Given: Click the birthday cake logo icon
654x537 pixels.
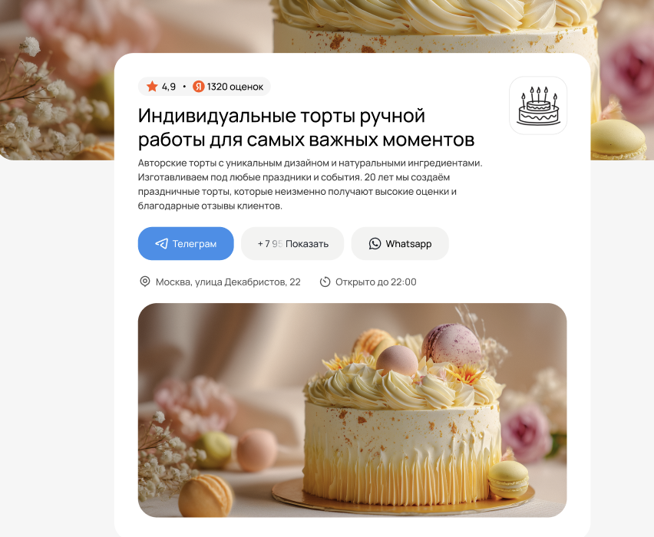Looking at the screenshot, I should pyautogui.click(x=538, y=106).
